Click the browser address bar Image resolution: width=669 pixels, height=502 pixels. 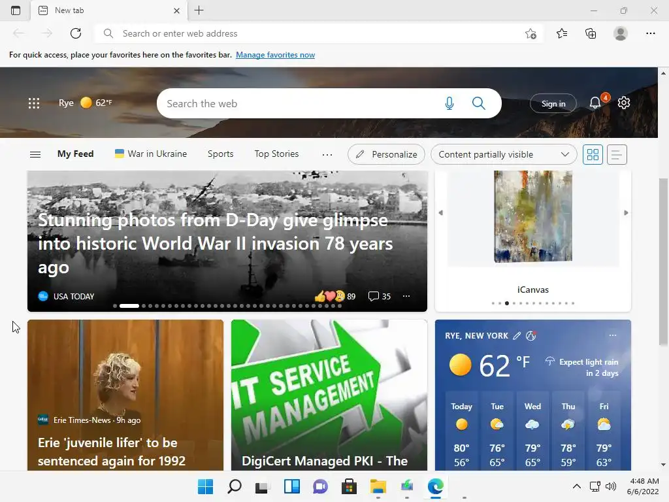point(318,33)
